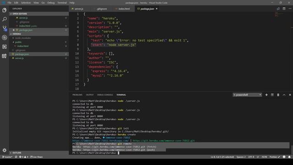Open the Live Share view in activity bar

(5, 56)
